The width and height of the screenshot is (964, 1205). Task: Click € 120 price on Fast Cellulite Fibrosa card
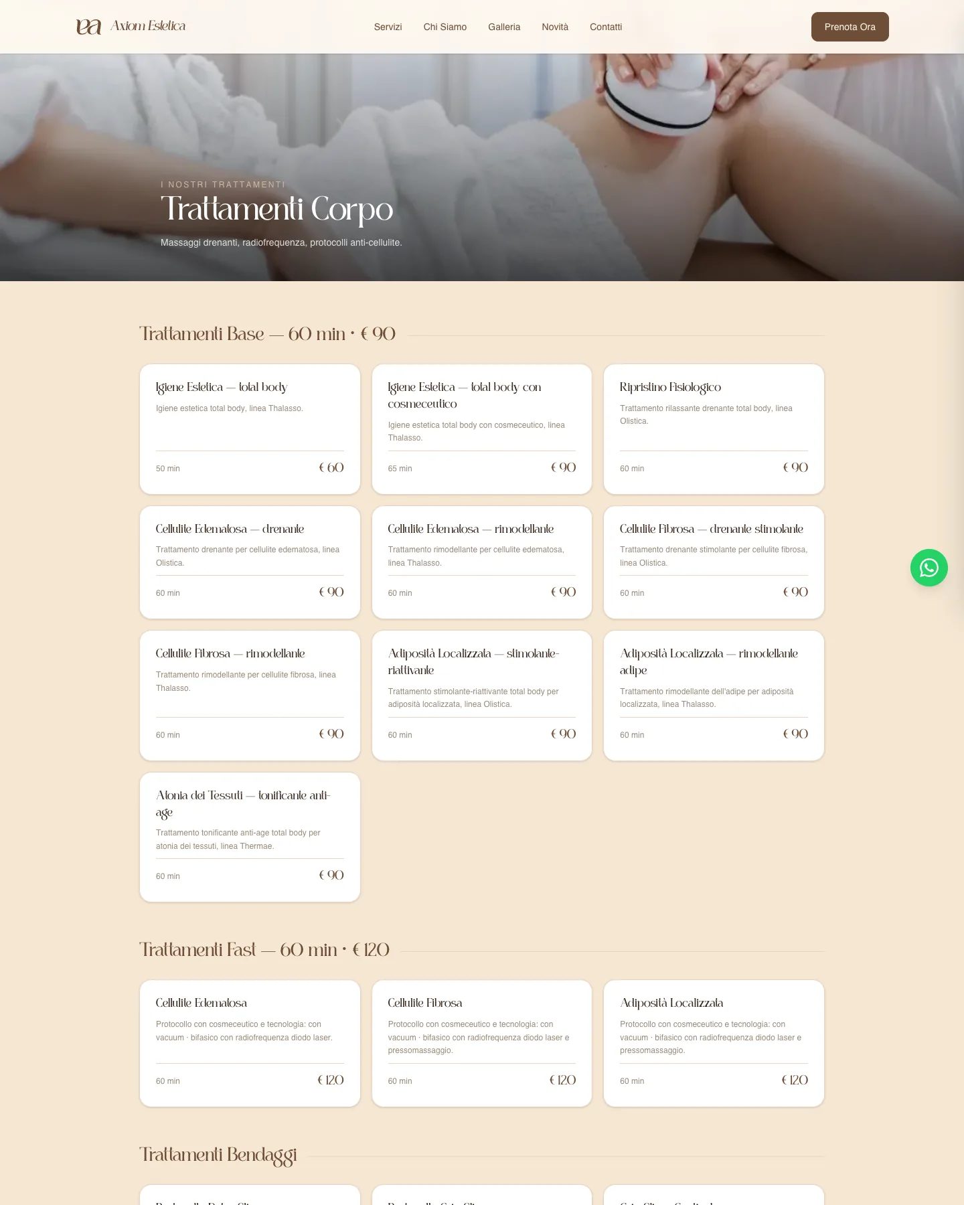(562, 1080)
